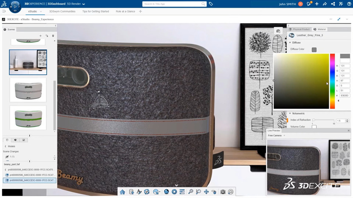Switch to Material tab
This screenshot has height=198, width=353.
point(320,29)
